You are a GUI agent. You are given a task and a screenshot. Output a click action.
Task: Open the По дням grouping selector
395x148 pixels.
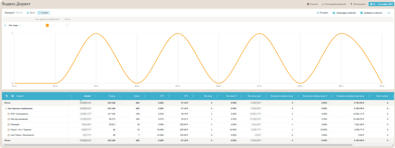(322, 13)
